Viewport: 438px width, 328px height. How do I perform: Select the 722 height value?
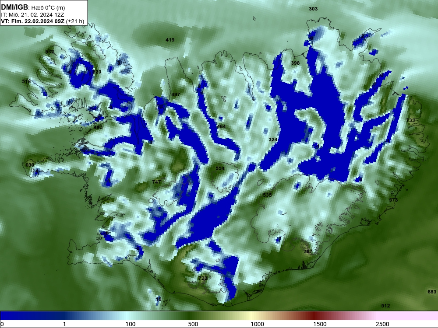click(x=203, y=278)
